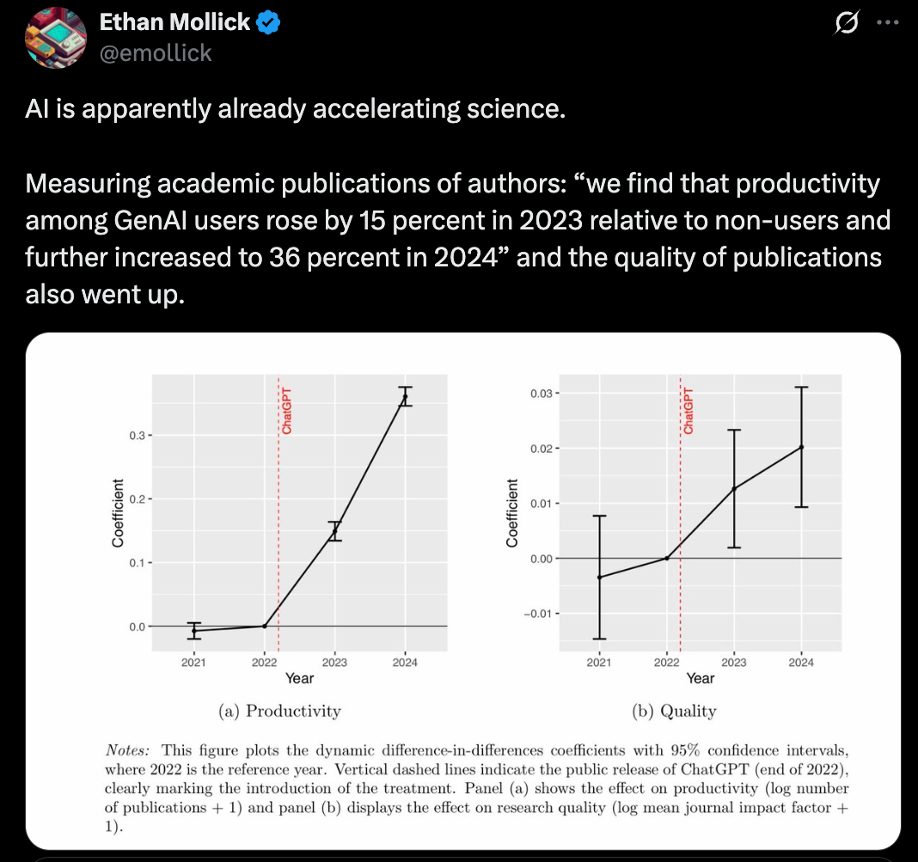Screen dimensions: 918x862
Task: Click the @emollick handle
Action: point(155,53)
